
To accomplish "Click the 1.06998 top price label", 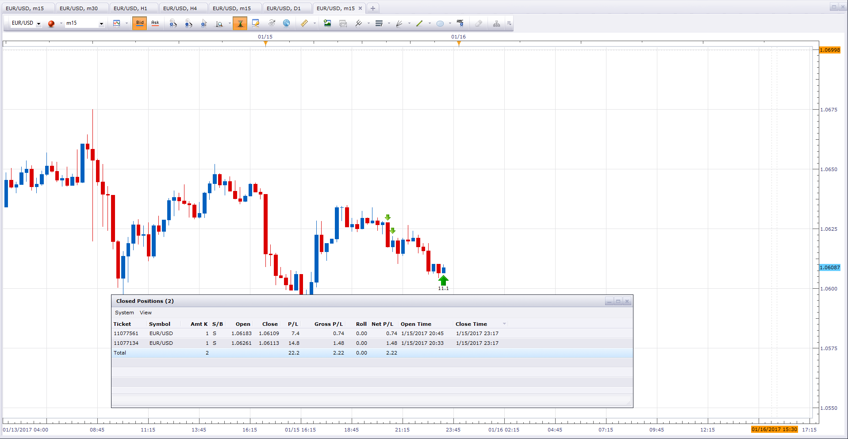I will point(830,50).
